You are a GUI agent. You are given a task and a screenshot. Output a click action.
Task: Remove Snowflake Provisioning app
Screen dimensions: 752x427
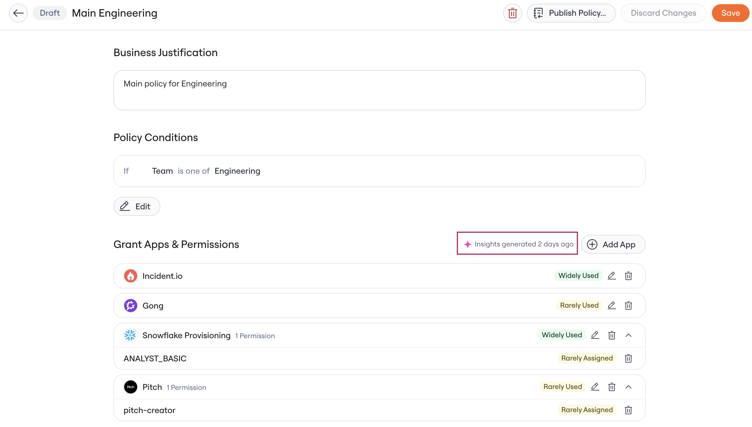tap(612, 335)
